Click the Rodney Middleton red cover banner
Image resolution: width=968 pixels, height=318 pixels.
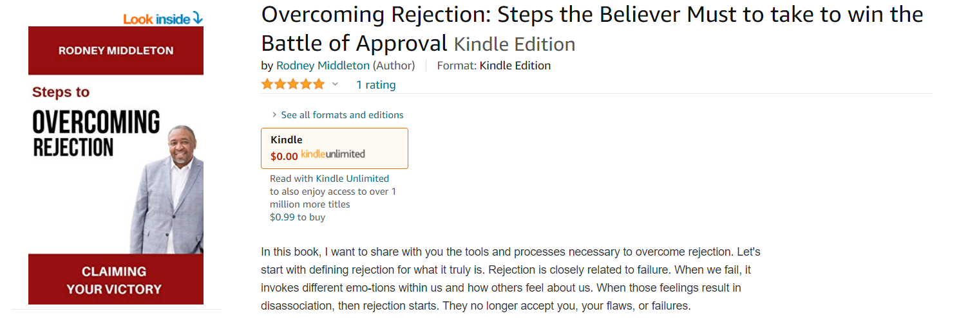coord(116,51)
